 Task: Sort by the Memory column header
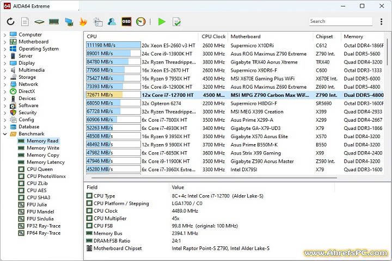point(363,36)
